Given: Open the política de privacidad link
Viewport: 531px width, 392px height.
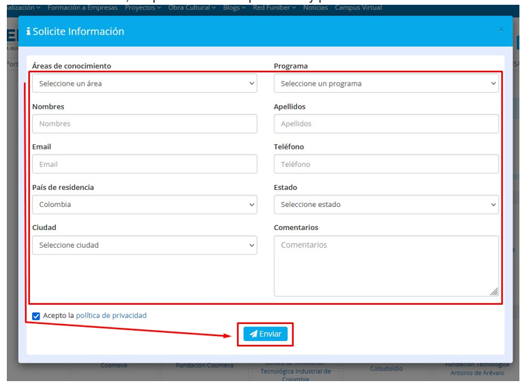Looking at the screenshot, I should pos(111,316).
